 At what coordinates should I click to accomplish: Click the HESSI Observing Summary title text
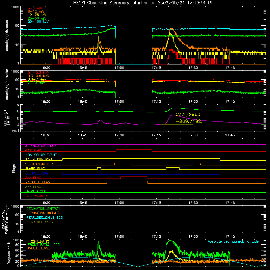143,3
